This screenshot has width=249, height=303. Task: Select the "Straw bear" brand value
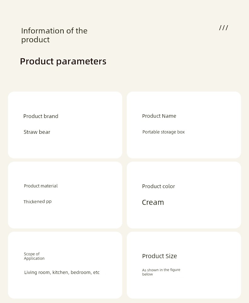pyautogui.click(x=37, y=132)
